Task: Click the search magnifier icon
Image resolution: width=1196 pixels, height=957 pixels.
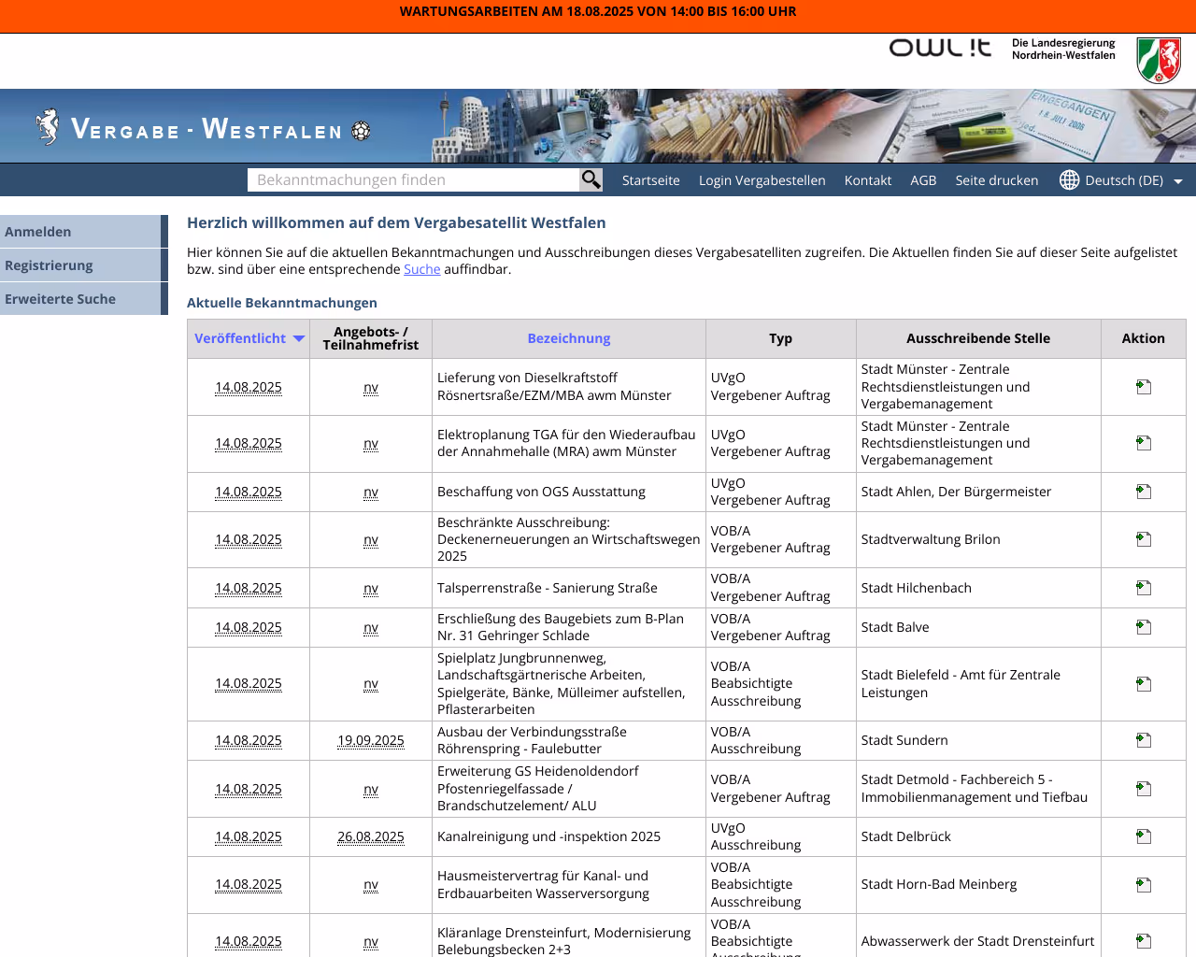Action: [x=591, y=179]
